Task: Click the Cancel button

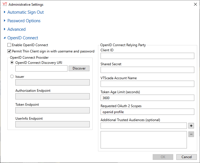Action: pos(187,157)
